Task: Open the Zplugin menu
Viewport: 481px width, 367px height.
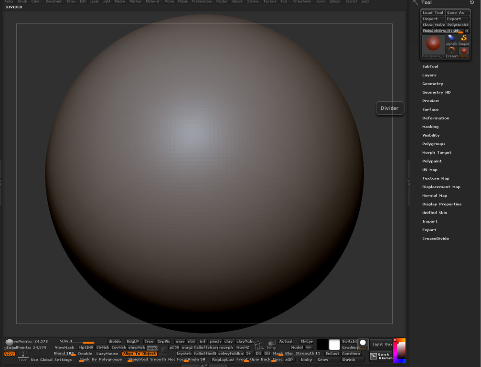Action: (335, 1)
